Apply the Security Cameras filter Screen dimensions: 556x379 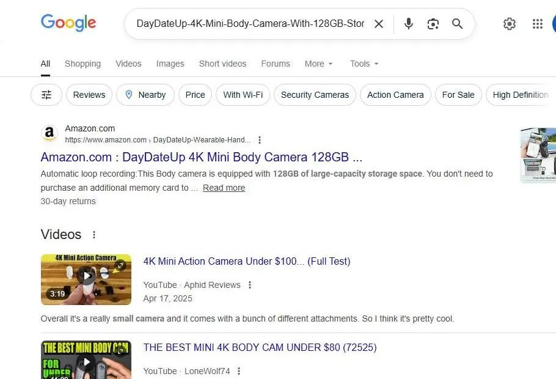(x=315, y=95)
